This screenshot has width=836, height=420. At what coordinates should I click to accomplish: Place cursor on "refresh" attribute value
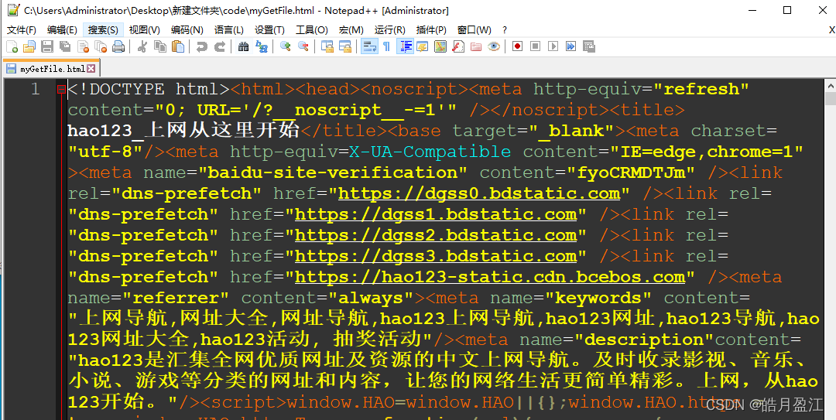701,89
